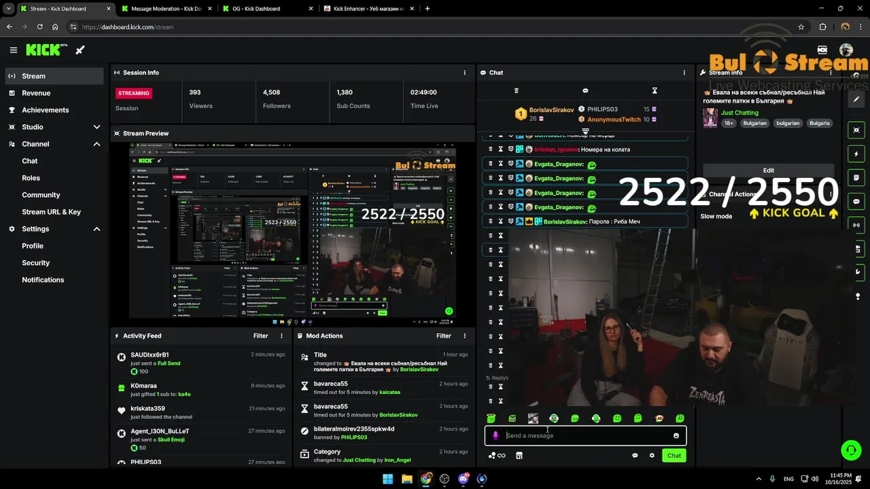Image resolution: width=870 pixels, height=489 pixels.
Task: Open the profile avatar at top right
Action: coord(846,50)
